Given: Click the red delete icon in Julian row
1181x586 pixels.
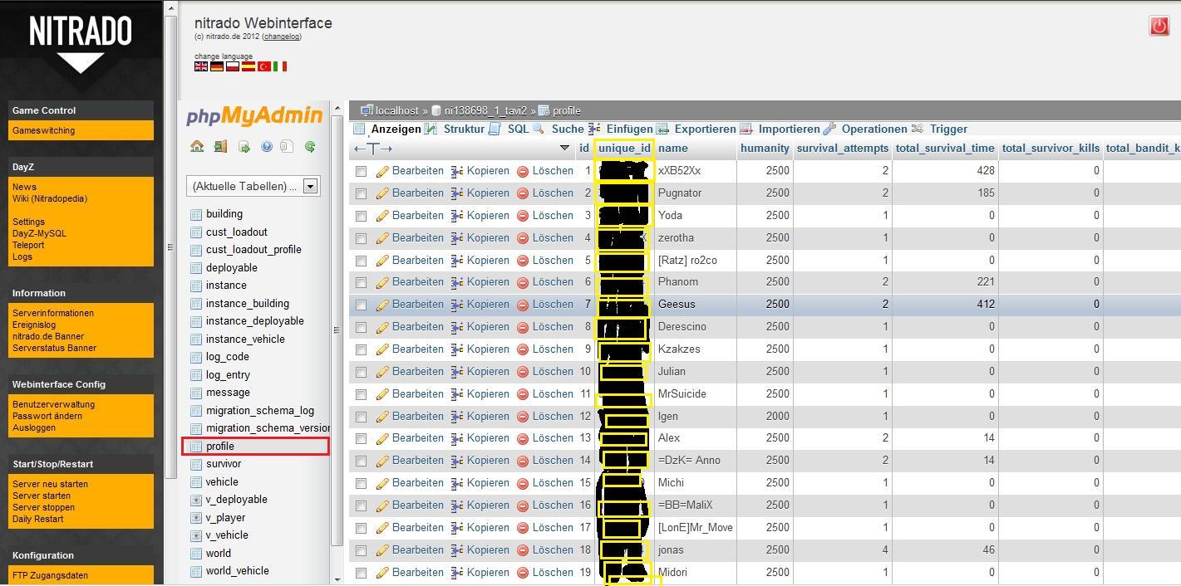Looking at the screenshot, I should (523, 372).
